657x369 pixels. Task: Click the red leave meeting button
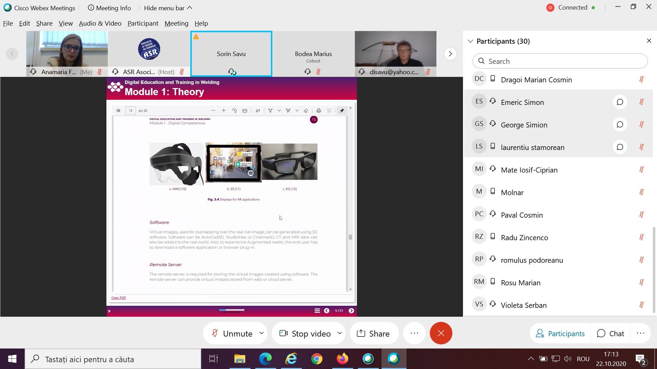441,333
